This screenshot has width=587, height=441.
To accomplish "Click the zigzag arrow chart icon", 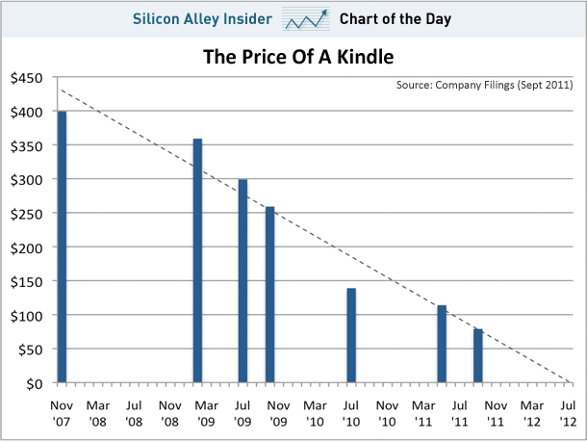I will tap(306, 19).
